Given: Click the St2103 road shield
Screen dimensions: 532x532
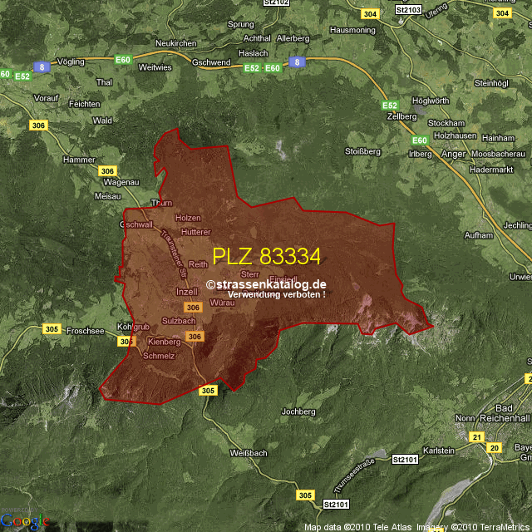Looking at the screenshot, I should click(408, 9).
